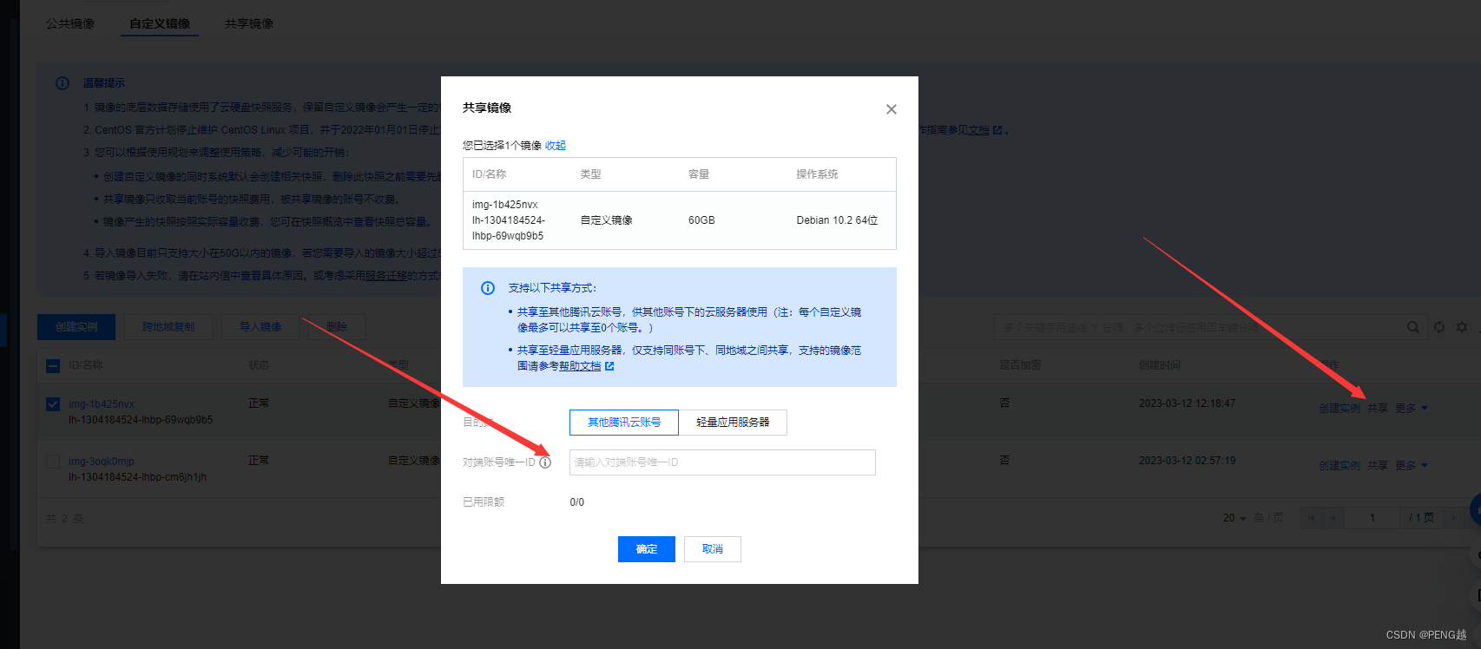This screenshot has height=649, width=1481.
Task: Select the 轻量应用服务器 target option
Action: click(x=733, y=423)
